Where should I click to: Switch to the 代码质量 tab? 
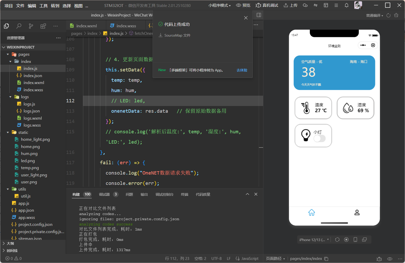[203, 194]
